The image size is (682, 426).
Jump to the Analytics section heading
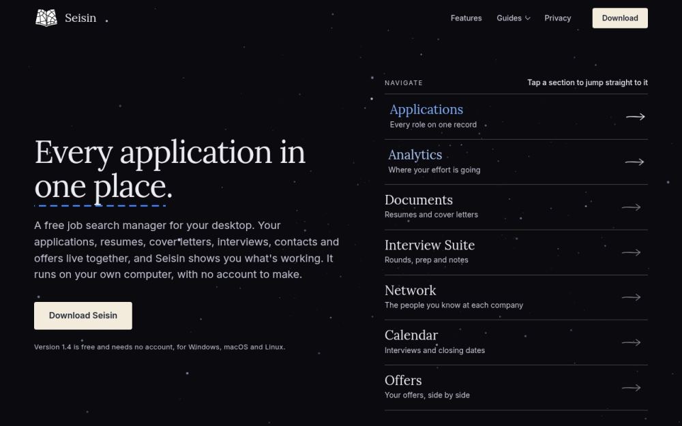point(415,155)
